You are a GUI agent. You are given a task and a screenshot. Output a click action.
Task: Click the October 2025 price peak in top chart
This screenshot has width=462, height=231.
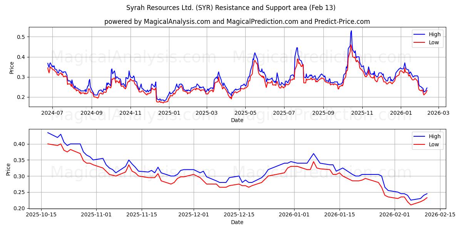[x=351, y=31]
